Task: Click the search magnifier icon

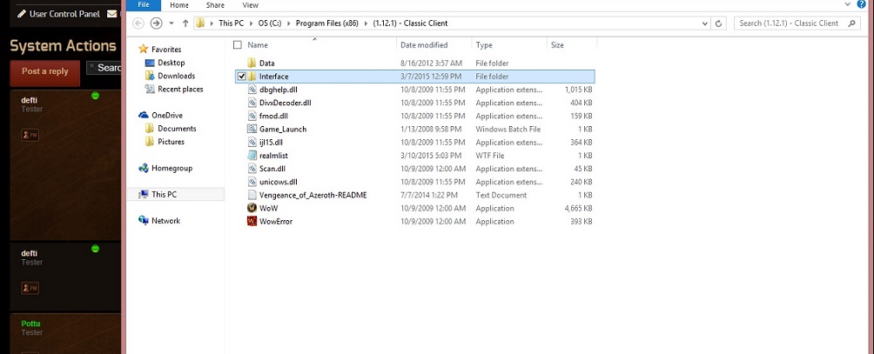Action: [x=851, y=23]
